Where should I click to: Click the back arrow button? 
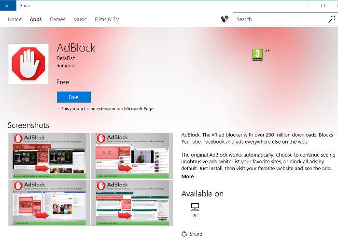8,5
